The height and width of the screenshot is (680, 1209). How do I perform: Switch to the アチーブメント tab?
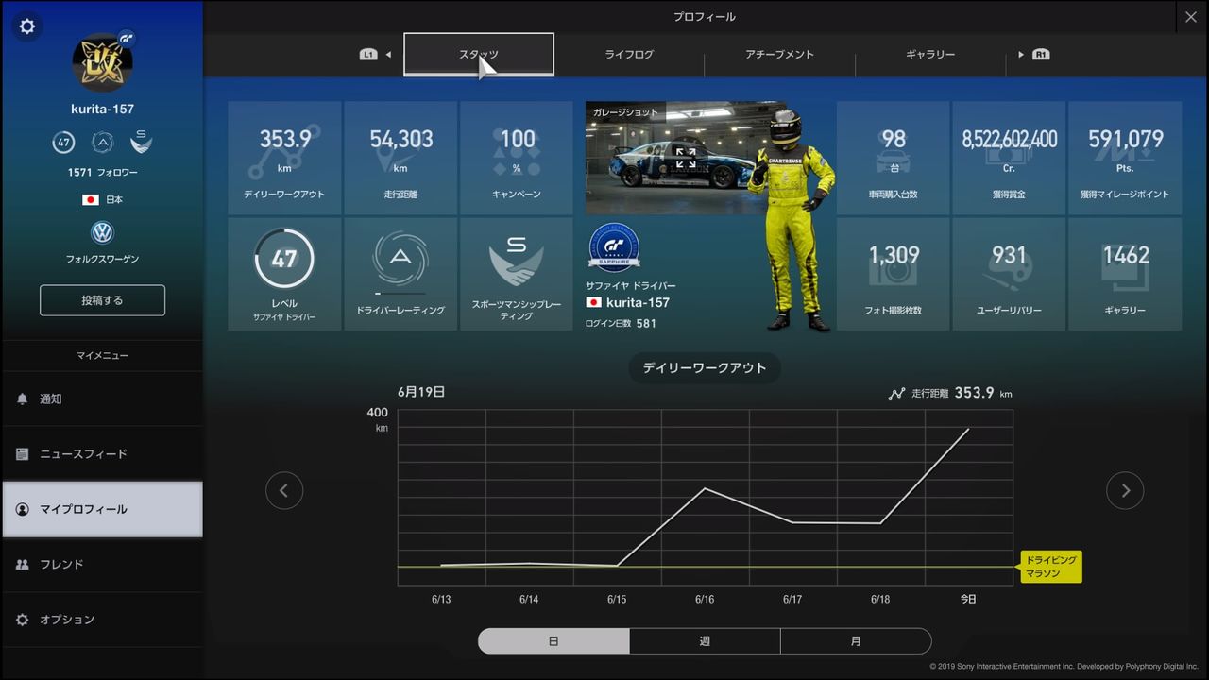tap(780, 55)
